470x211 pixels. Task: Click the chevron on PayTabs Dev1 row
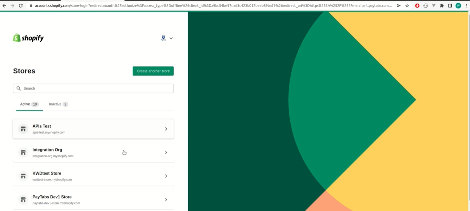coord(166,200)
